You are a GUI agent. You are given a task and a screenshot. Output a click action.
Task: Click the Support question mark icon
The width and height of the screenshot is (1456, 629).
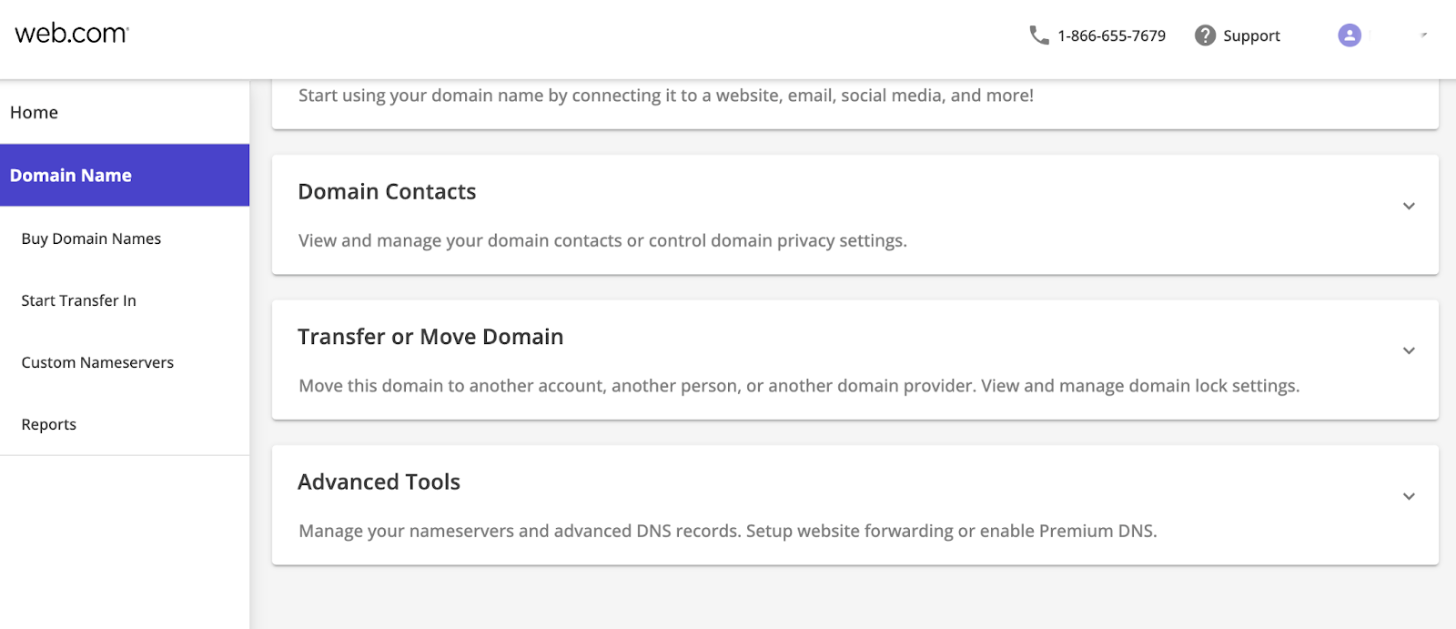coord(1205,35)
